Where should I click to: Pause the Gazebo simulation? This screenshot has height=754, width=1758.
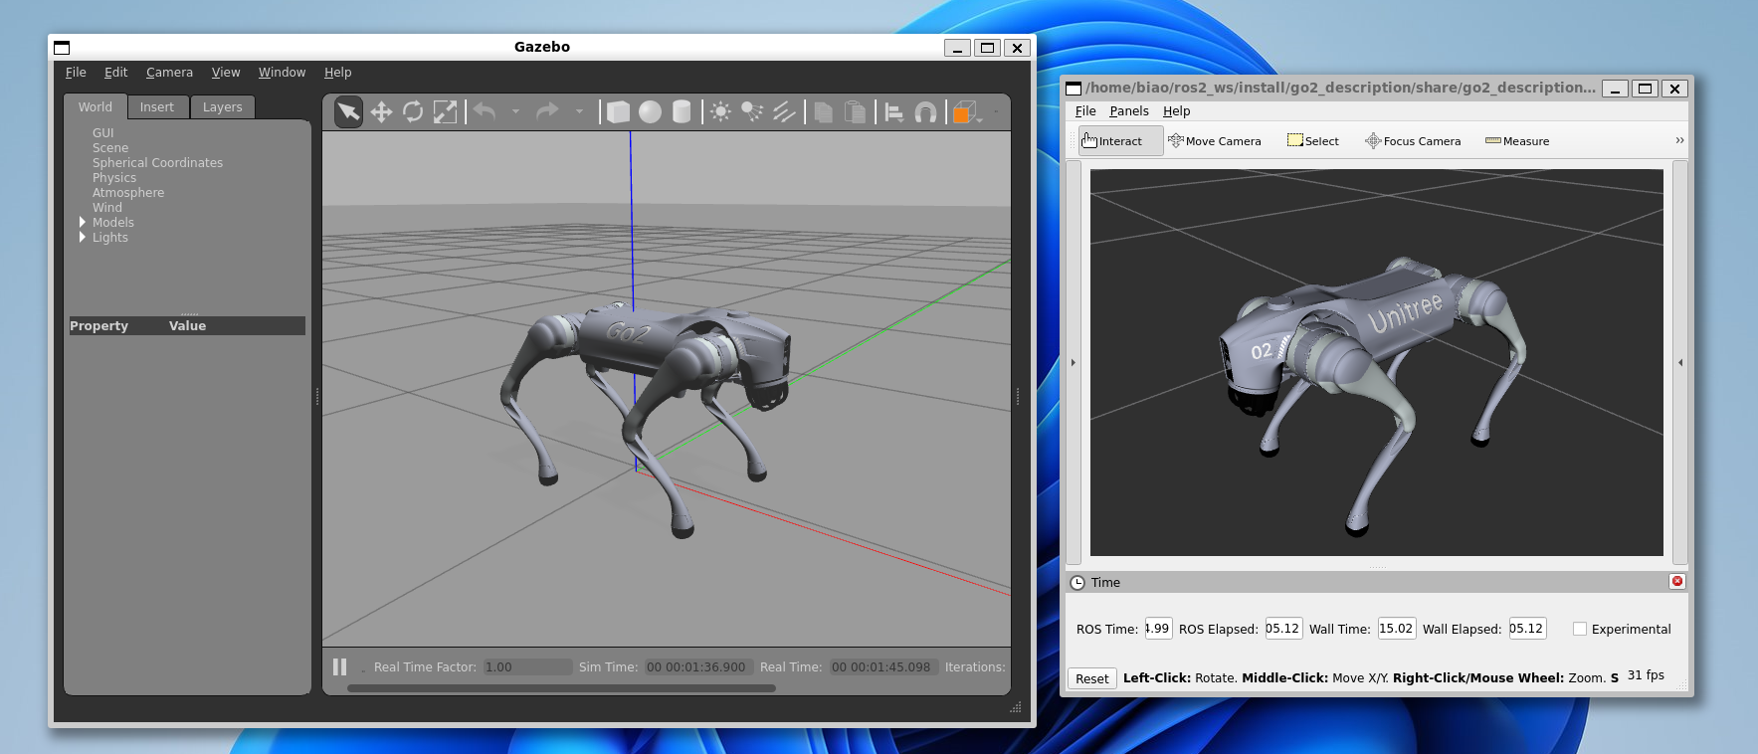tap(339, 666)
